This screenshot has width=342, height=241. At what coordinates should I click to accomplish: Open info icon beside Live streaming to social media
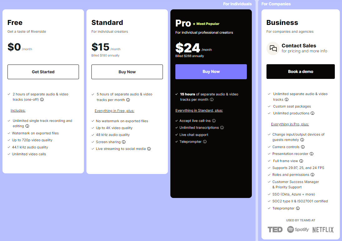point(149,149)
